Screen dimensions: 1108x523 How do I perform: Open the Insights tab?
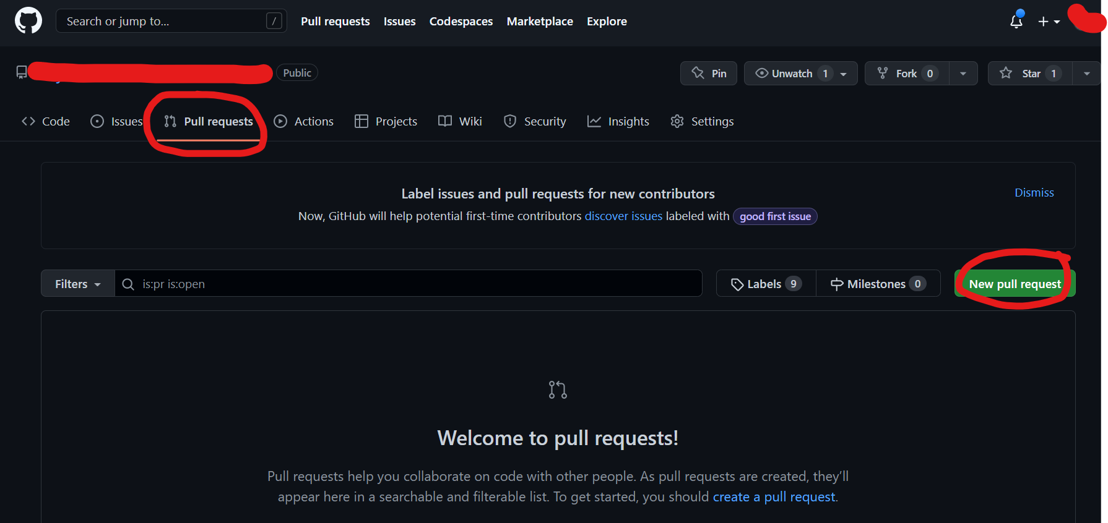point(618,121)
